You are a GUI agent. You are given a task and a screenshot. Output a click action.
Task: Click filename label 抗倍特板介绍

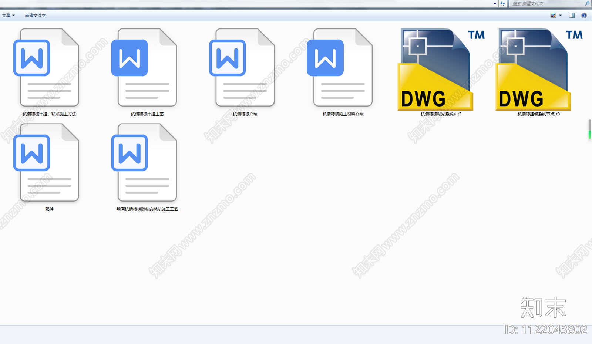click(245, 114)
